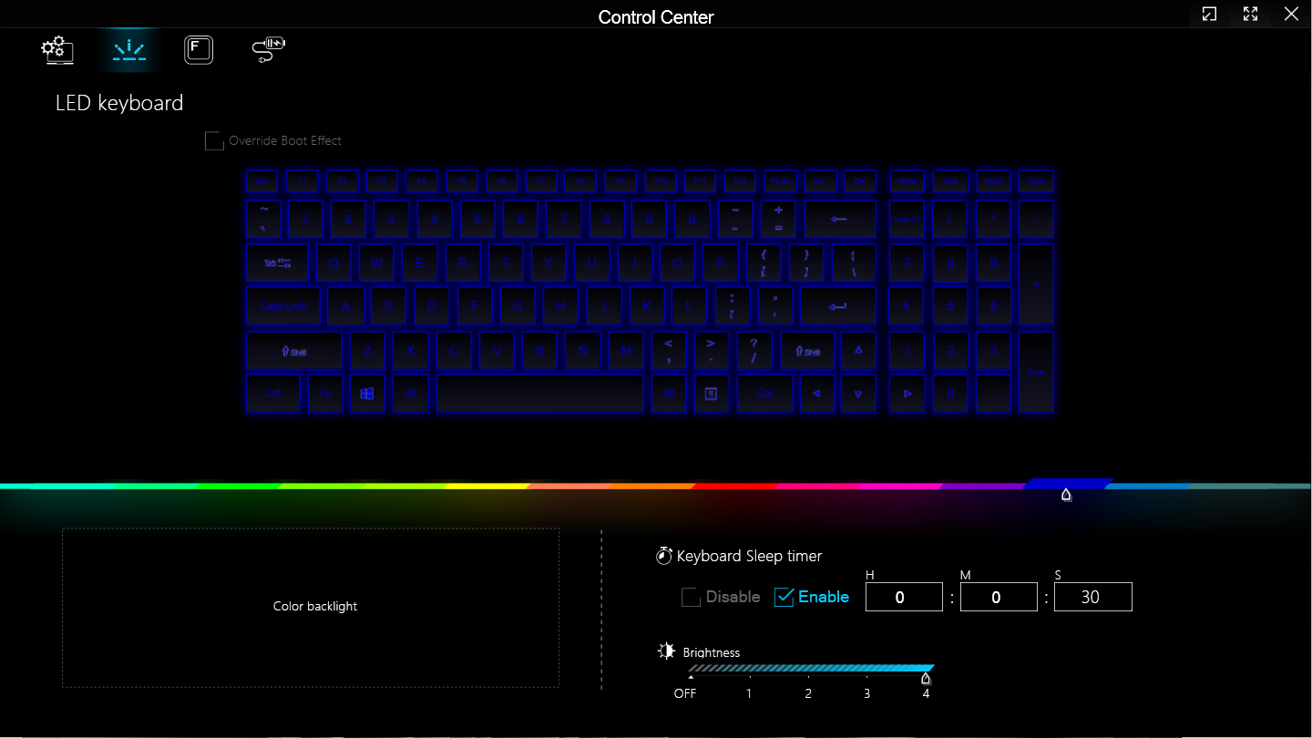Select the PgUp key
This screenshot has width=1312, height=738.
coord(994,181)
